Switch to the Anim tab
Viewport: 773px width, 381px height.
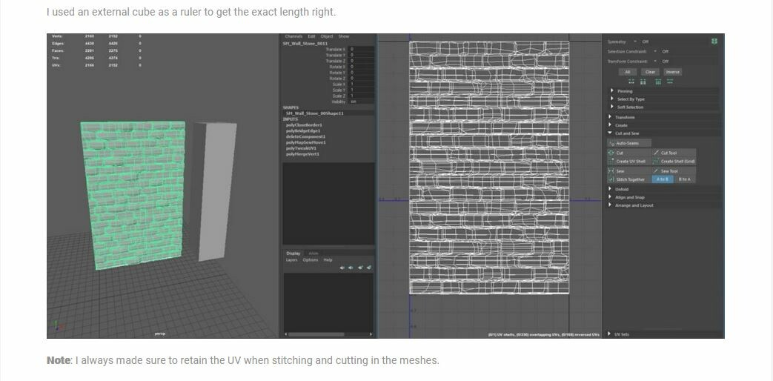point(313,254)
